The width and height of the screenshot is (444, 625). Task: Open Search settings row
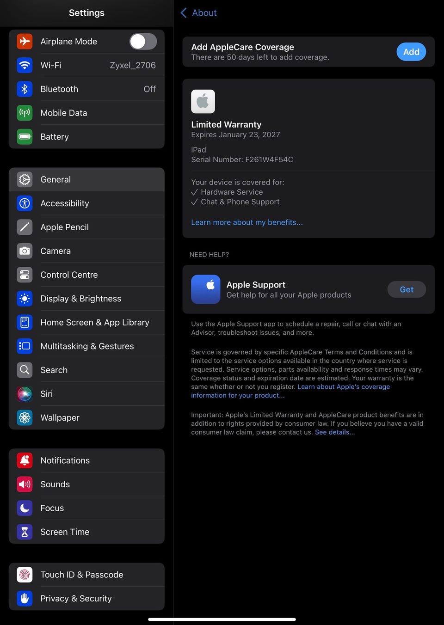point(86,370)
